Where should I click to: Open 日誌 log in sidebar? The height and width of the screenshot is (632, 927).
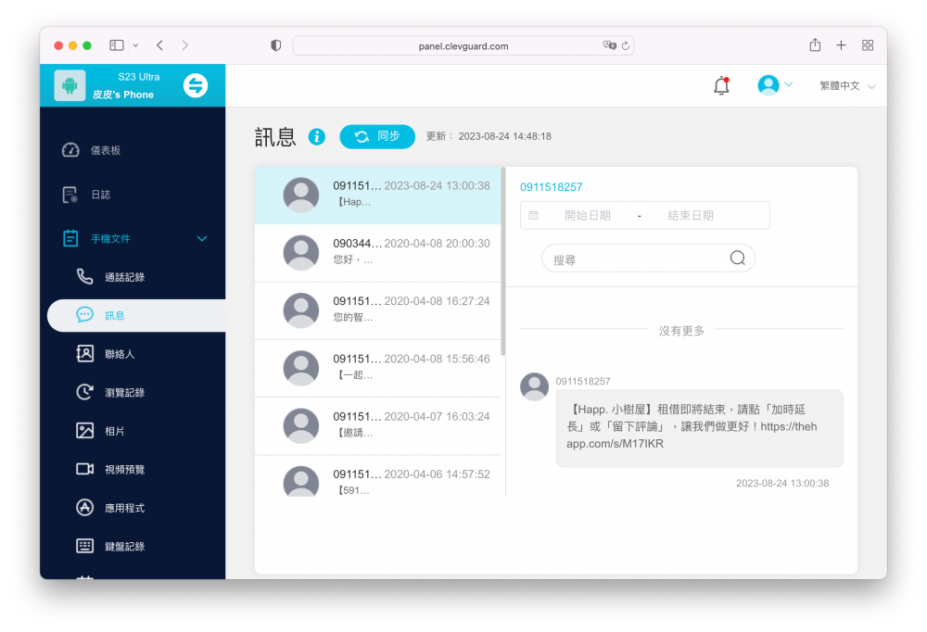pos(100,195)
